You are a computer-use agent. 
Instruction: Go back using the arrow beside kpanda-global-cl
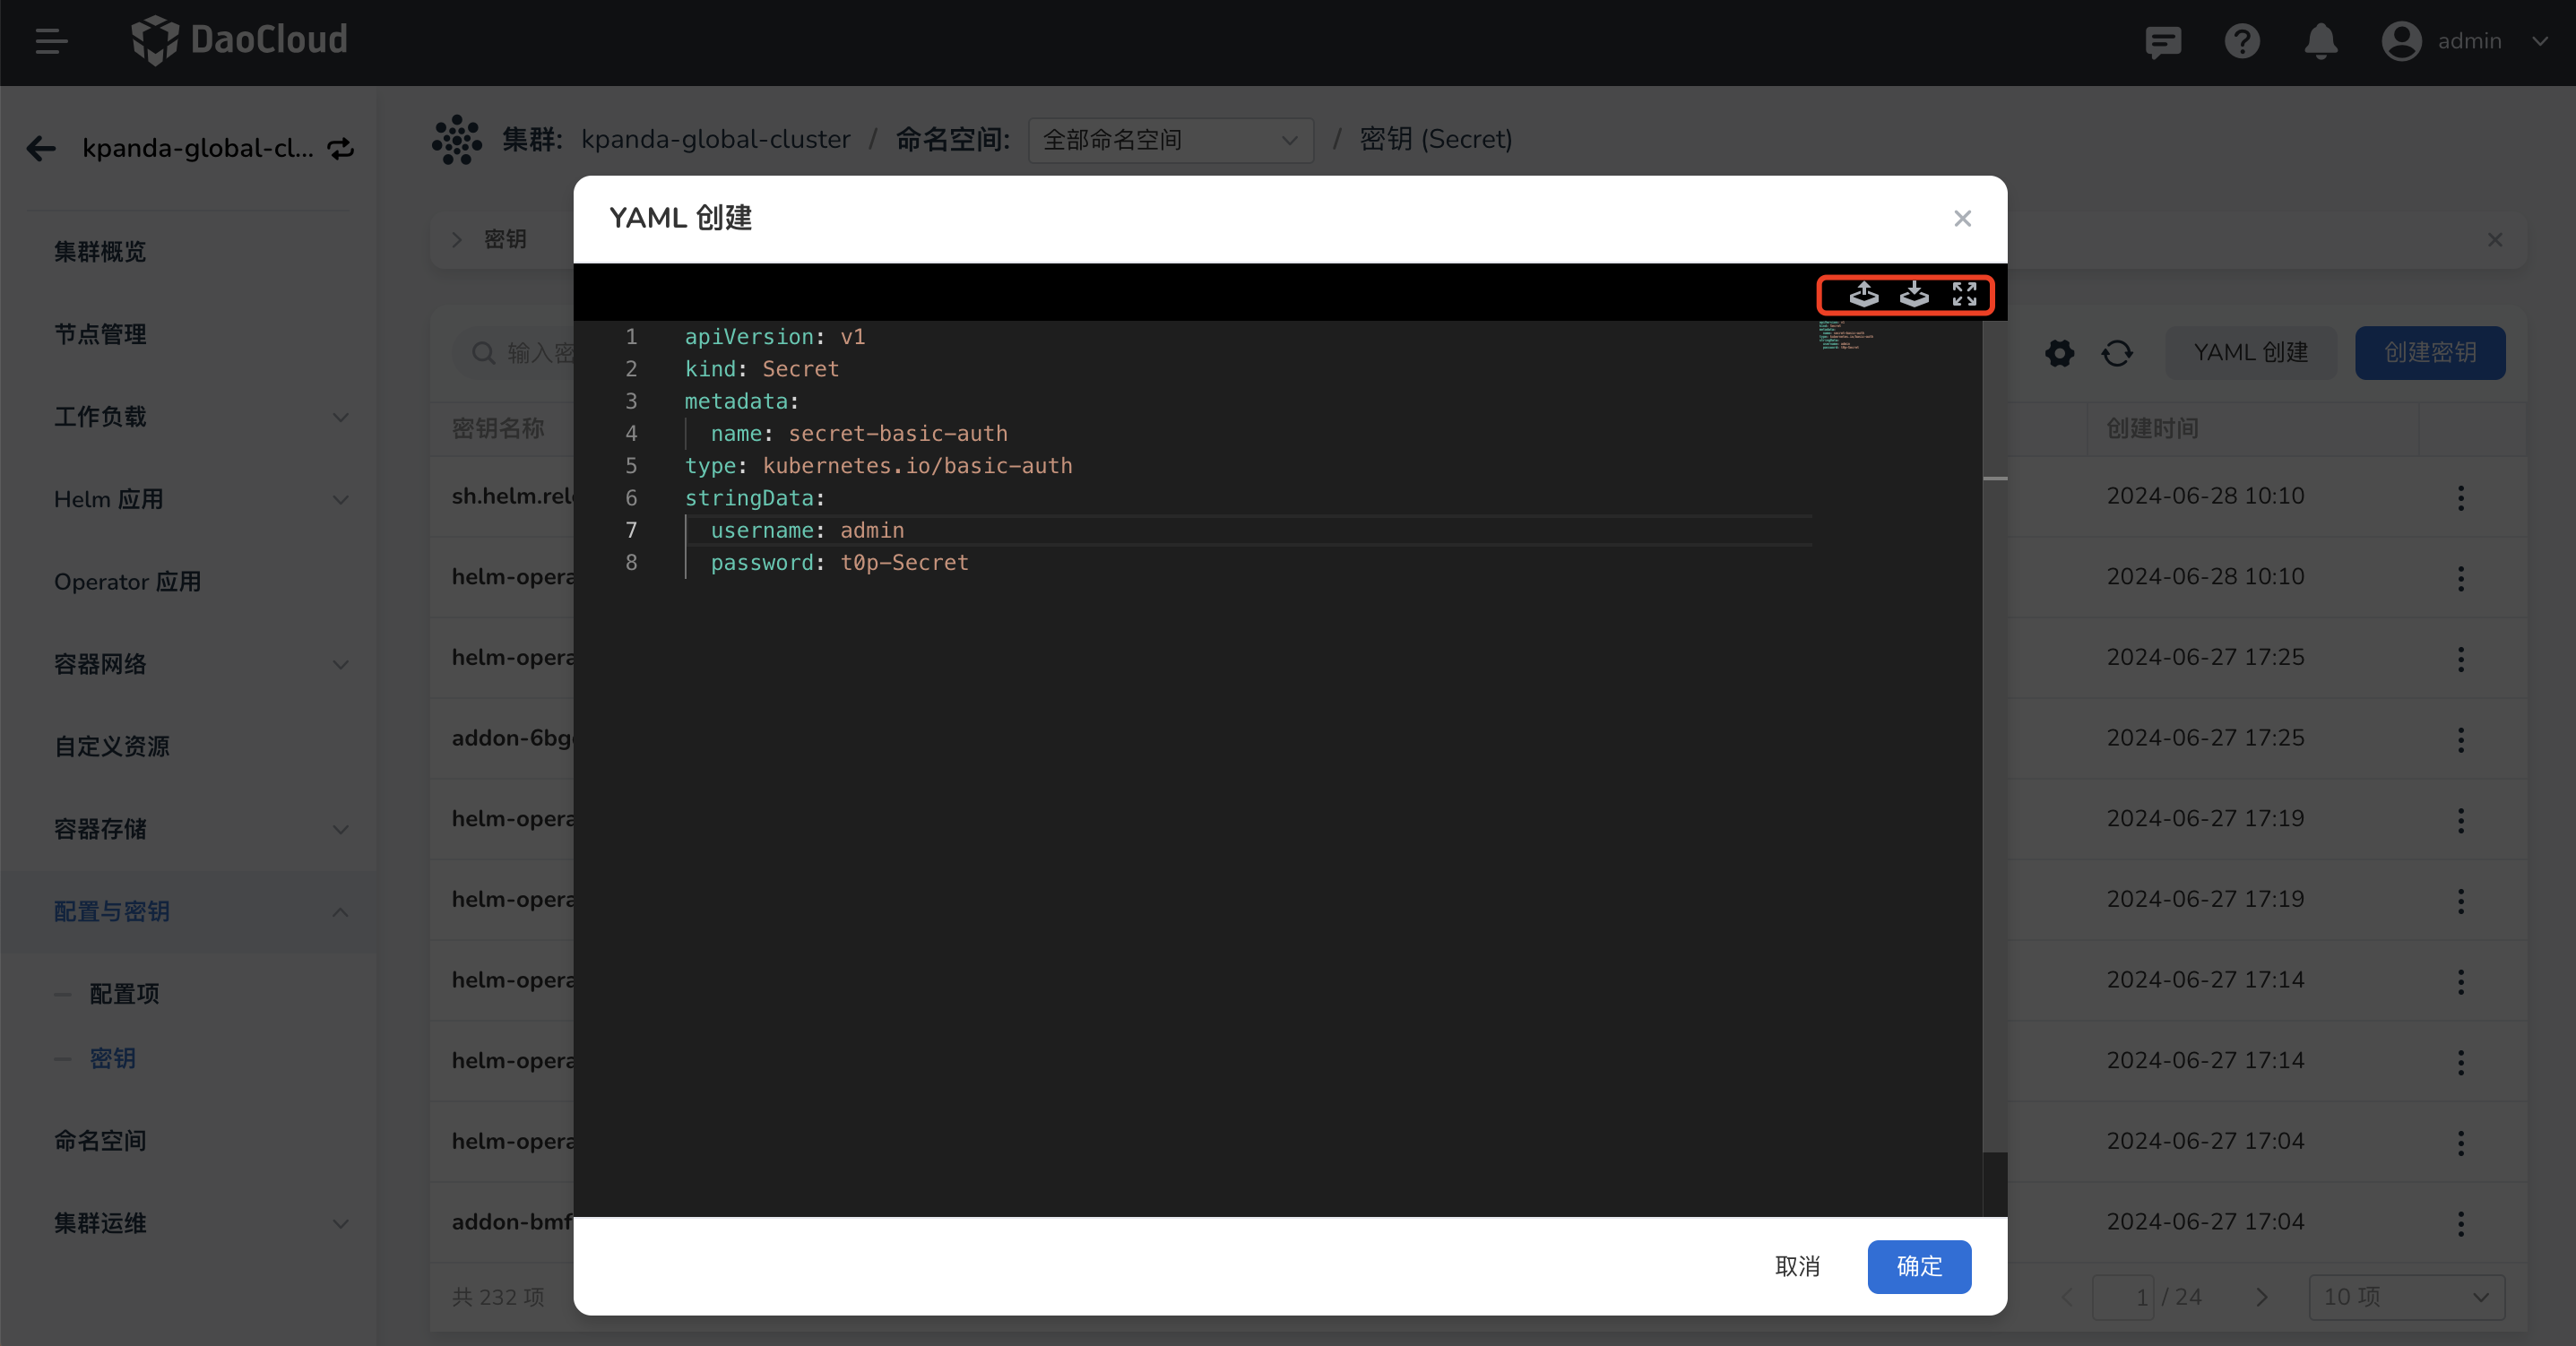(40, 148)
